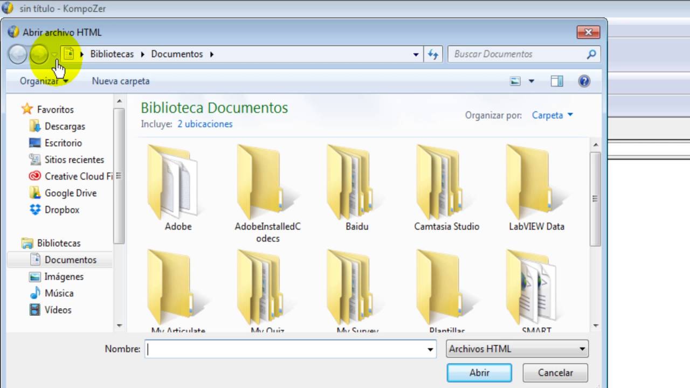Screen dimensions: 690x388
Task: Open Google Drive in the sidebar
Action: 63,193
